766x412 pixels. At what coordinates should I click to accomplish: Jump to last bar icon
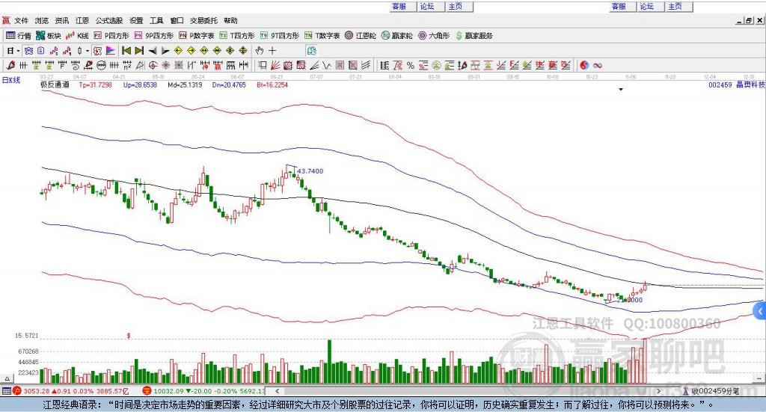coord(139,51)
